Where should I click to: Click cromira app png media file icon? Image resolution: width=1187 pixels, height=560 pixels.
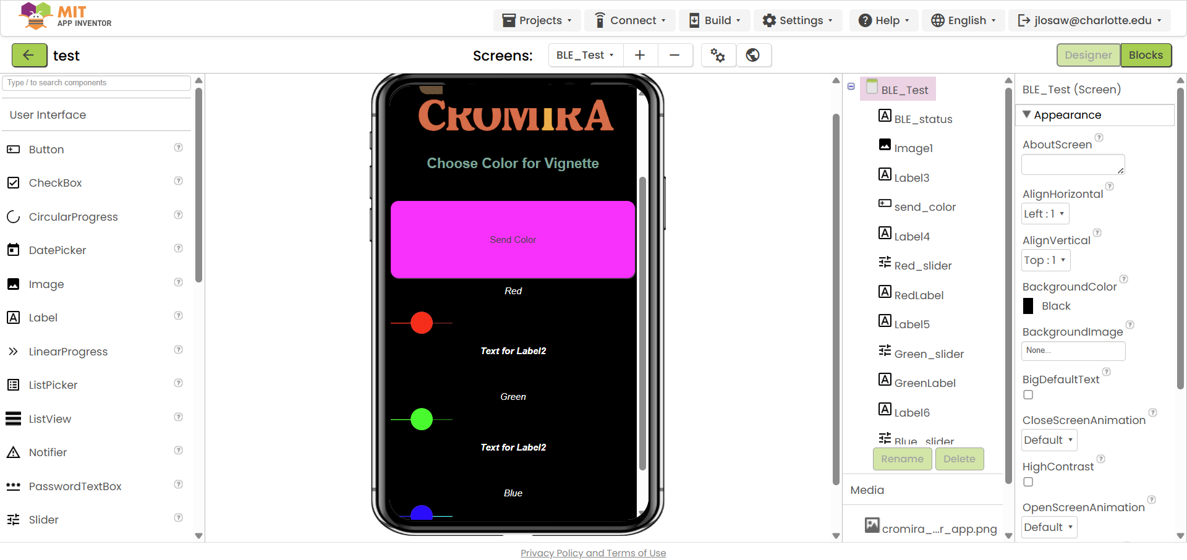tap(872, 525)
